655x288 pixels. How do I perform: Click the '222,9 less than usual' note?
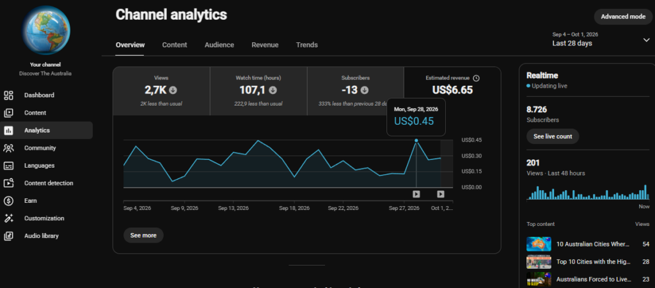258,104
